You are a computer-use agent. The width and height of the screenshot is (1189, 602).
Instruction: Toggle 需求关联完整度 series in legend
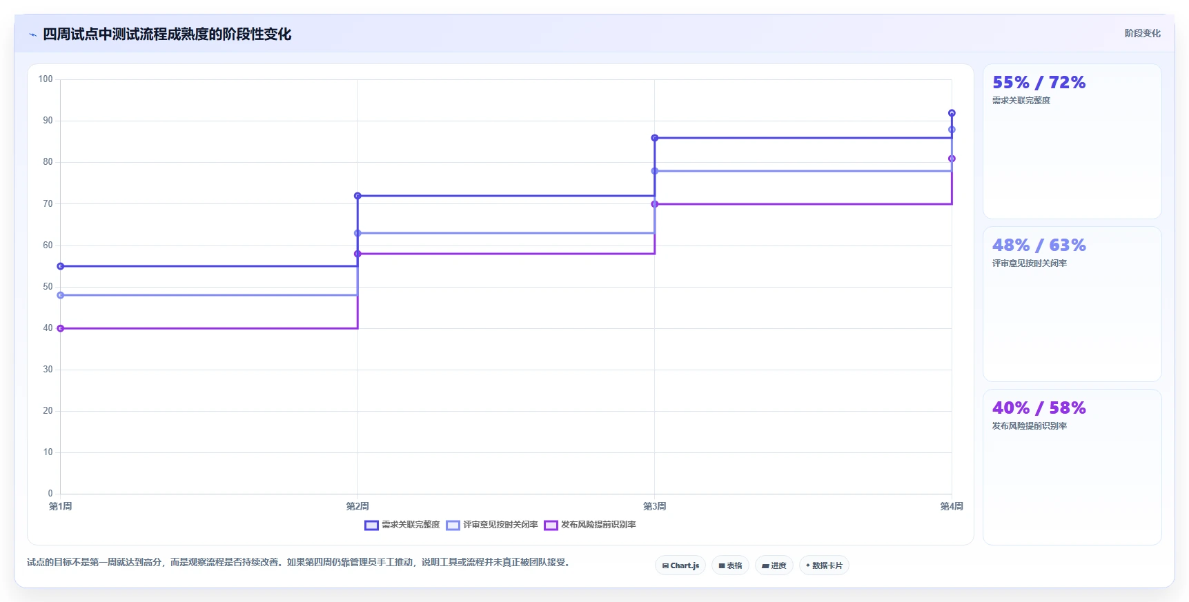coord(402,525)
